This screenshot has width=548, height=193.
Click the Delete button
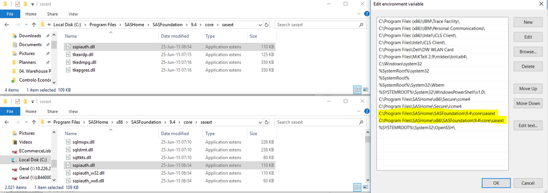(528, 66)
